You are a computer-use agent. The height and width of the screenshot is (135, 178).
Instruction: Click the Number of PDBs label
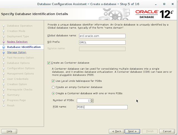[64, 100]
